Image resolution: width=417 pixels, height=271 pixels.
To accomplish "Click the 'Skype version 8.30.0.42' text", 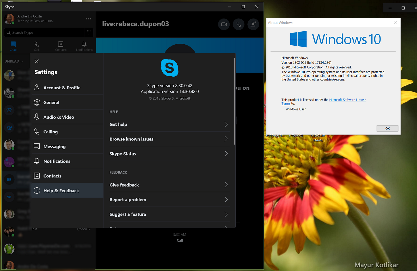I will 170,85.
